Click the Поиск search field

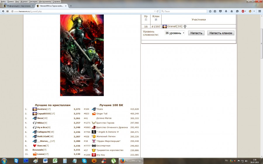tap(184, 11)
